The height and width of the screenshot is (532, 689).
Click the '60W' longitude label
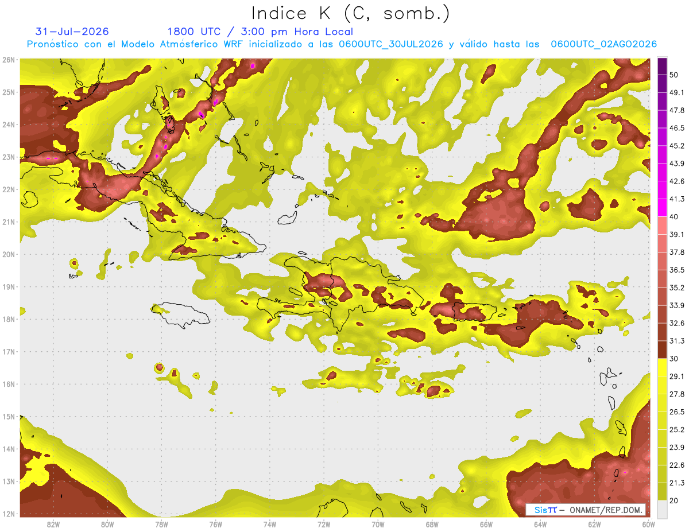click(x=648, y=525)
